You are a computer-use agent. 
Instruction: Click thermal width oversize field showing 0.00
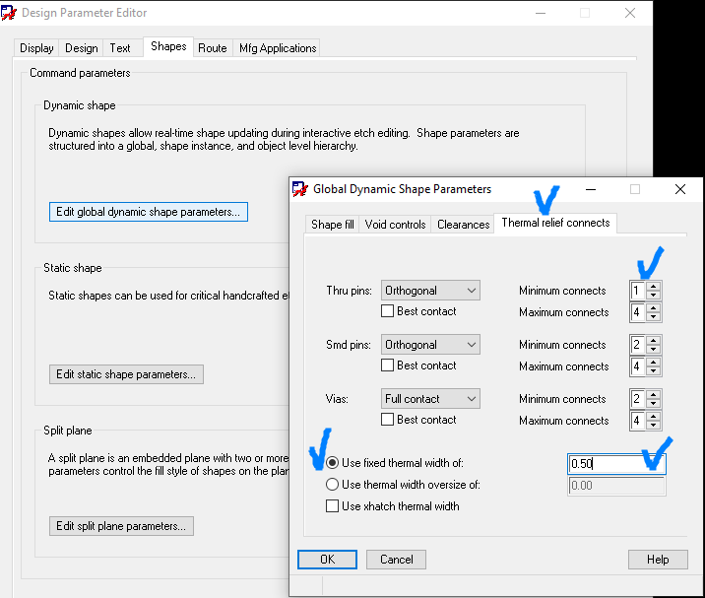pos(616,486)
